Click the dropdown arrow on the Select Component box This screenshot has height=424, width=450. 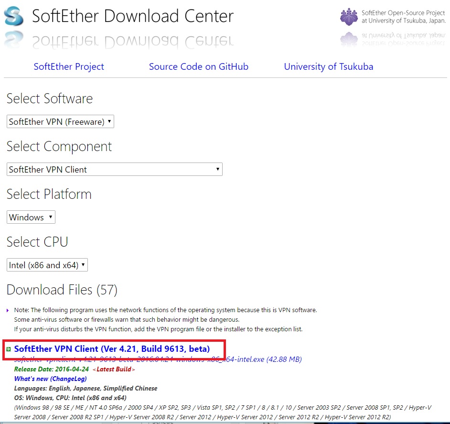point(218,169)
